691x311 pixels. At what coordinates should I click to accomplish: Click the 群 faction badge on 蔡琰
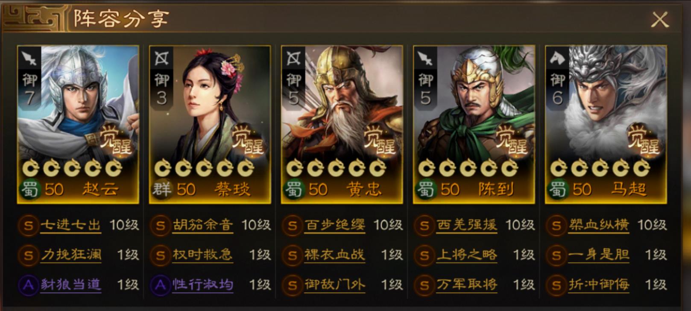(x=161, y=188)
